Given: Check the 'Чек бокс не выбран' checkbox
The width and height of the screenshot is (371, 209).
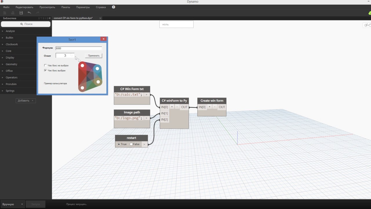Looking at the screenshot, I should (45, 65).
